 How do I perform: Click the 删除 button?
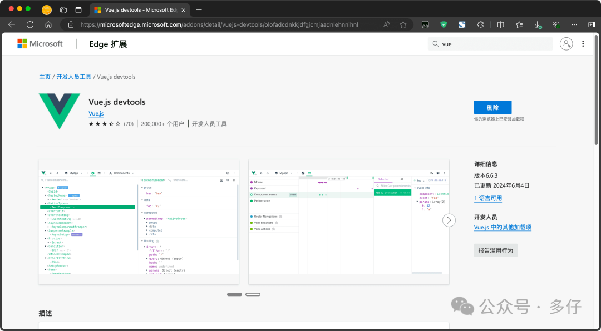pyautogui.click(x=493, y=108)
